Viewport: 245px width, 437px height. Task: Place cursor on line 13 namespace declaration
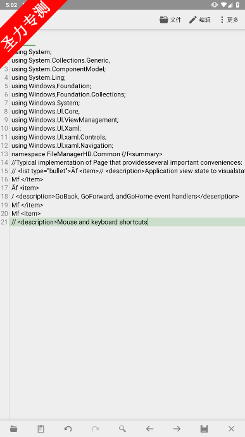[x=87, y=154]
